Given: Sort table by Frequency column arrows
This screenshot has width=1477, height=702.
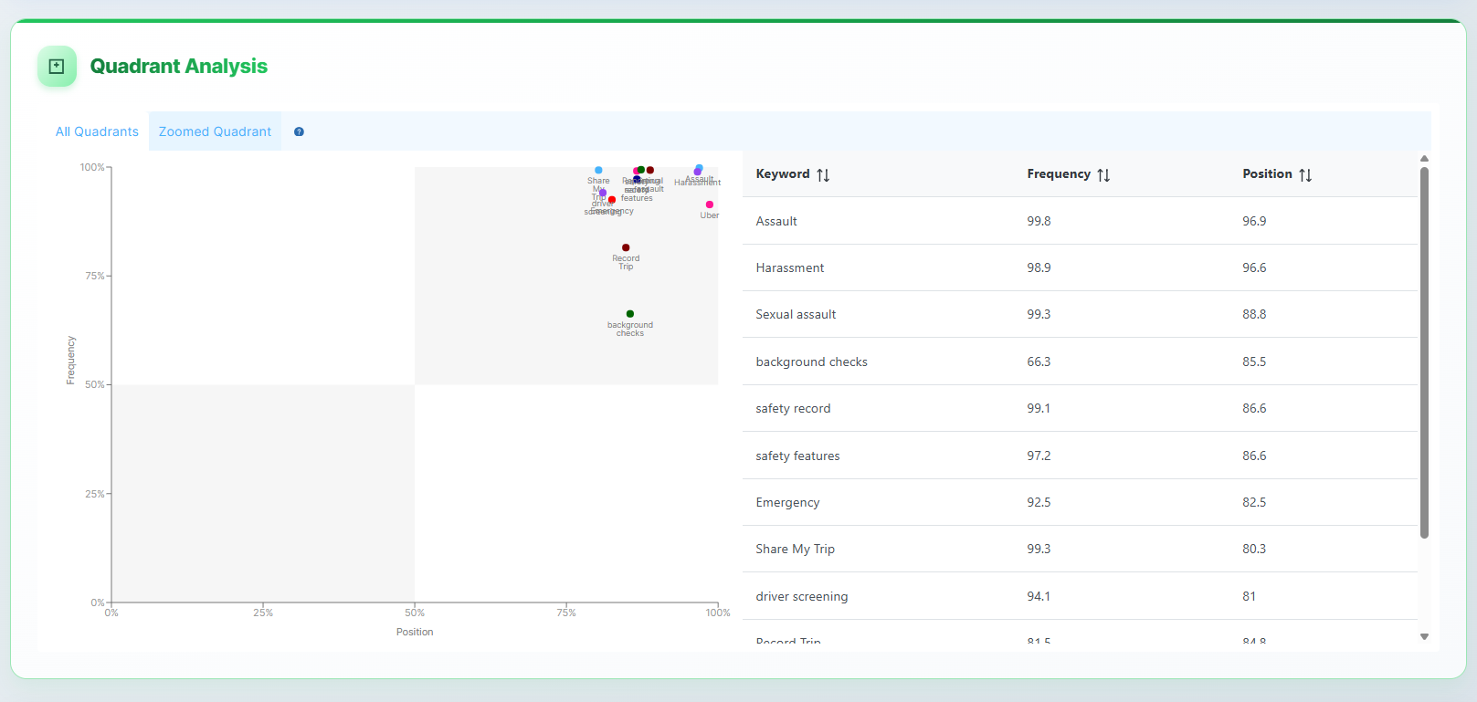Looking at the screenshot, I should [1103, 175].
